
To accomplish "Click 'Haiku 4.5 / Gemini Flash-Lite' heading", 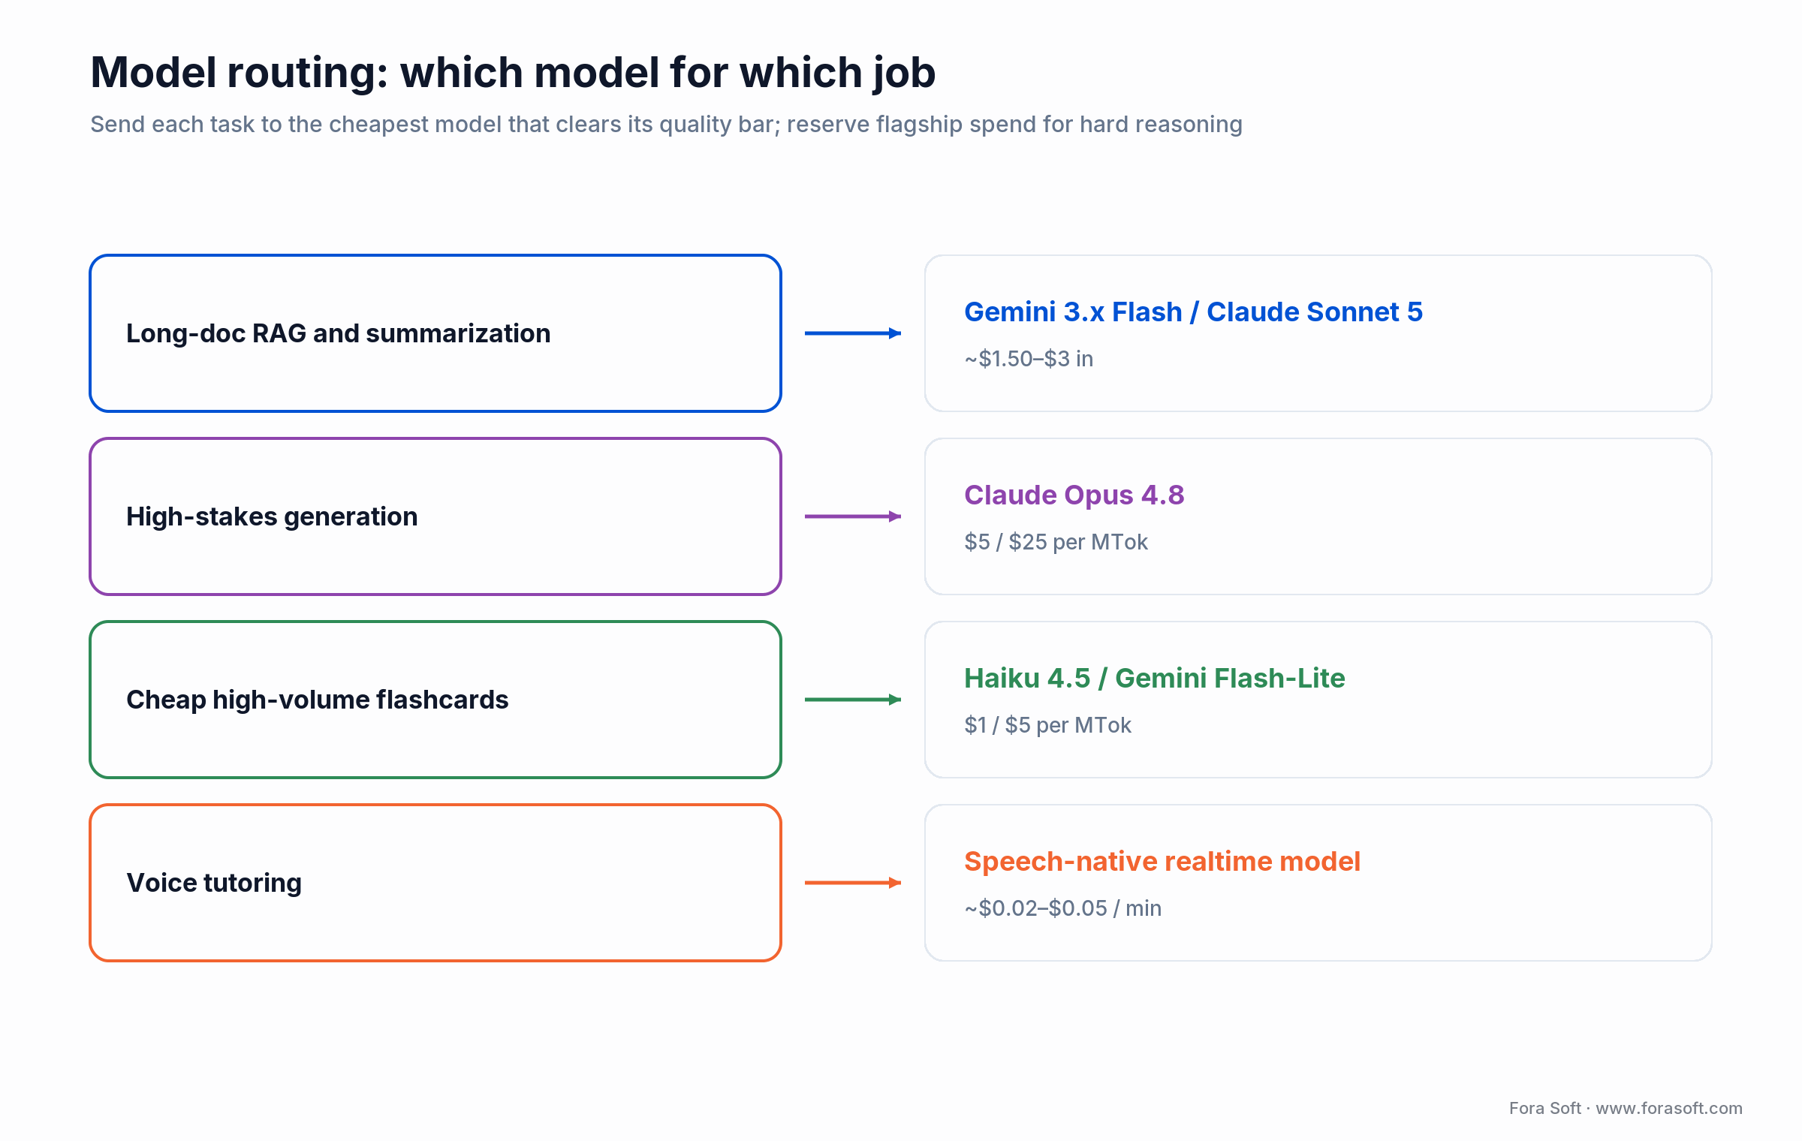I will coord(1154,678).
